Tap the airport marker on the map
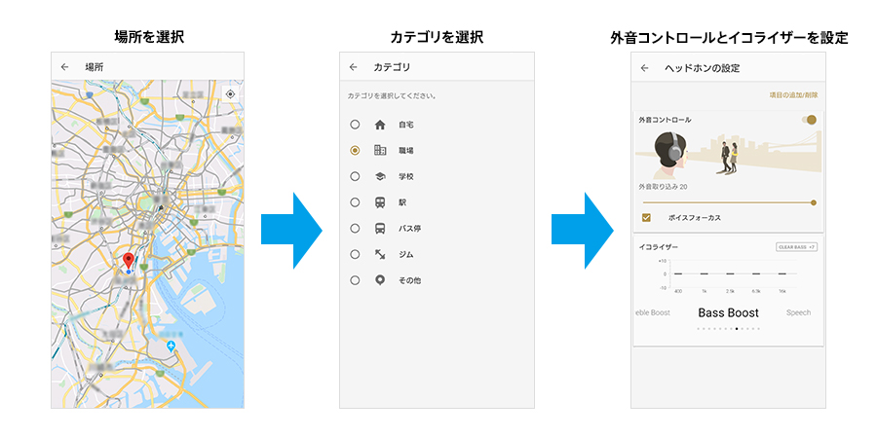The image size is (877, 438). point(172,347)
